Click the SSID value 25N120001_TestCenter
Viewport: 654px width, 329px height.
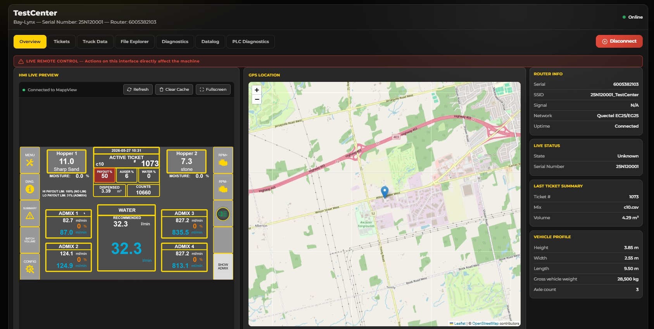(614, 95)
